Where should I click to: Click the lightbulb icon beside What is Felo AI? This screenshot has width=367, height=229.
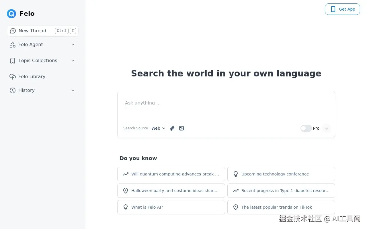(126, 207)
